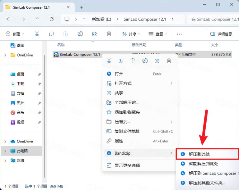Screen dimensions: 239x190
Task: Open the 下载 folder in sidebar
Action: [x=20, y=84]
